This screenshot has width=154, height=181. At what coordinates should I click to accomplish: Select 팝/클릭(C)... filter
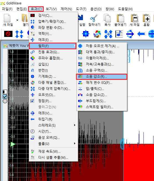(x=102, y=89)
